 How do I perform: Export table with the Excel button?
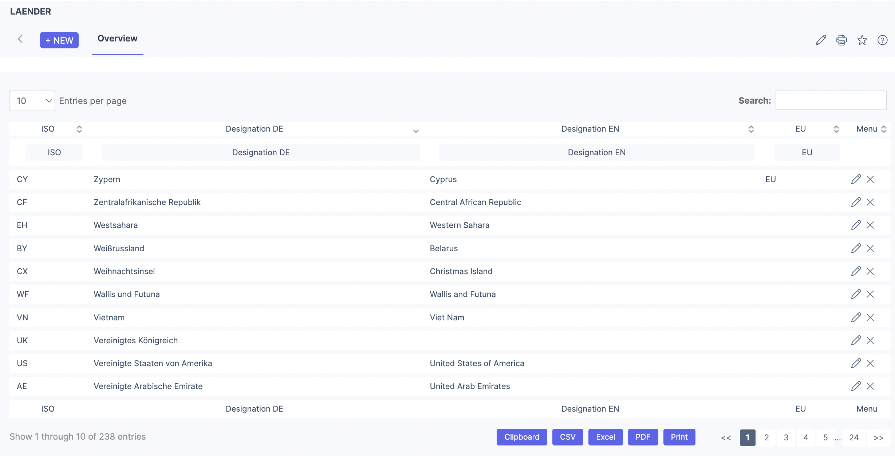point(605,437)
